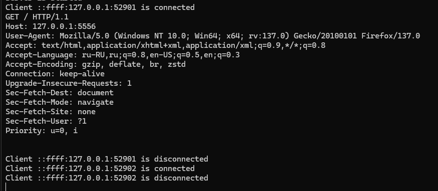Click the 'User-Agent' header label
Screen dimensions: 438x191
click(30, 36)
